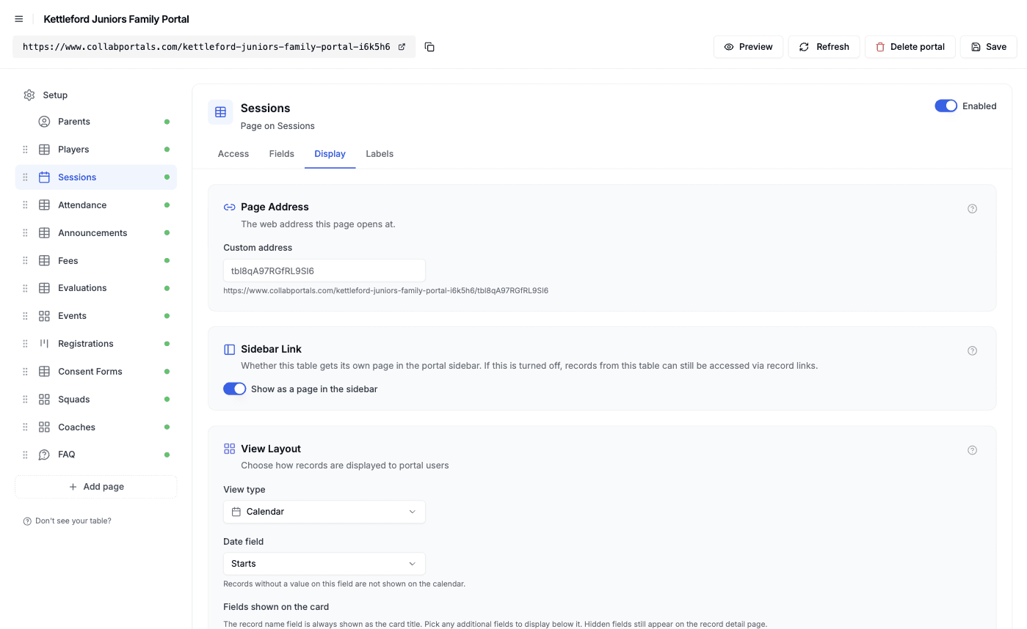This screenshot has width=1027, height=629.
Task: Click the Consent Forms table icon
Action: click(x=44, y=372)
